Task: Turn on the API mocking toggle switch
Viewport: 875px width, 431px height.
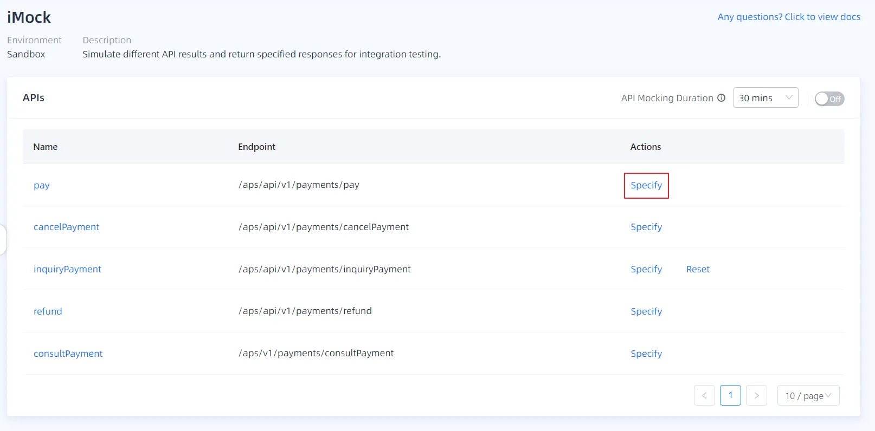Action: 829,99
